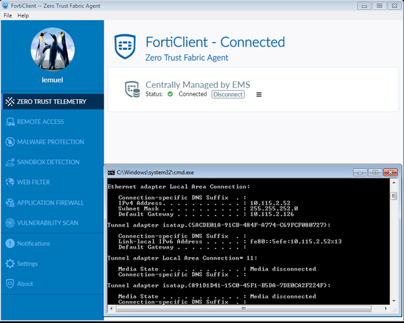Open the Settings text link
This screenshot has height=323, width=404.
pos(27,263)
